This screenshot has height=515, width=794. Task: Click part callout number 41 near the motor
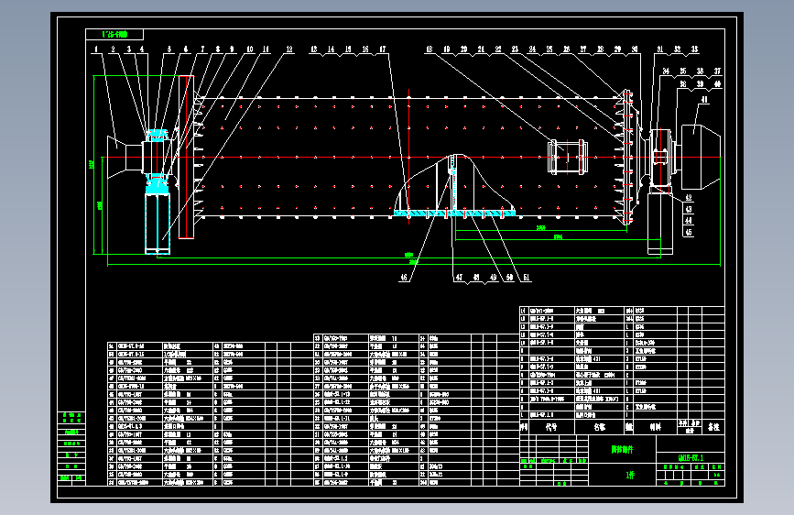[704, 100]
